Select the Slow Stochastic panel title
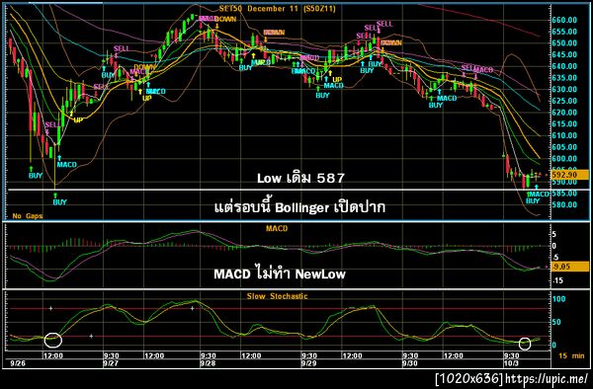Viewport: 593px width, 389px height. [277, 296]
